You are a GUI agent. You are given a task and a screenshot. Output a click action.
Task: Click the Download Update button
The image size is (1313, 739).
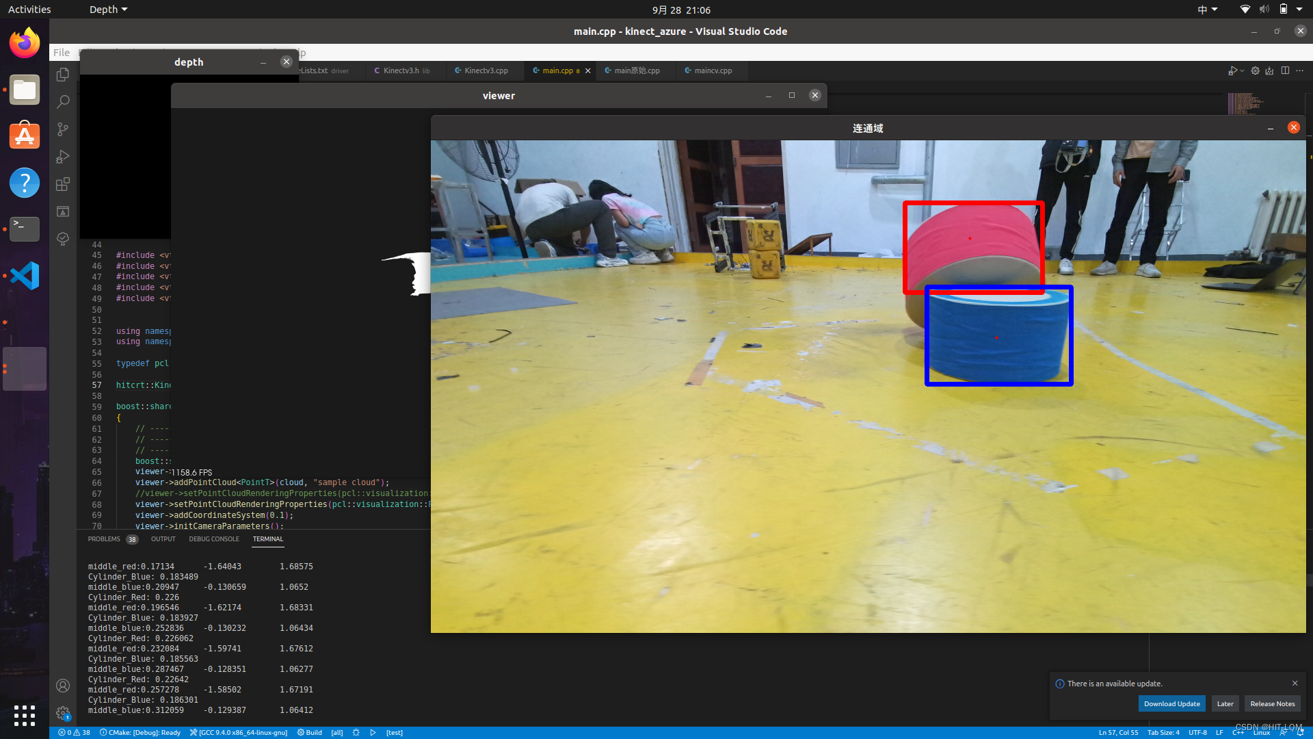1171,703
